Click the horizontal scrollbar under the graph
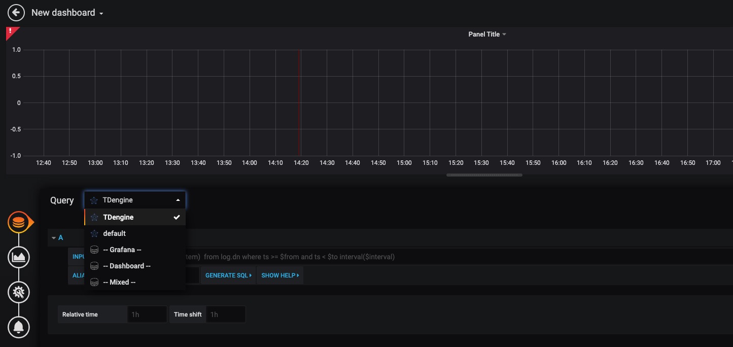 [484, 175]
